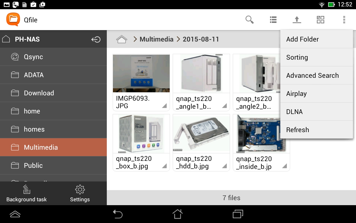Expand options triangle for IMGP6093.JPG

164,106
